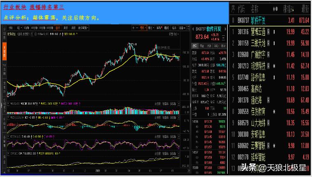Close the bottom-most indicator panel
This screenshot has width=312, height=177.
179,154
